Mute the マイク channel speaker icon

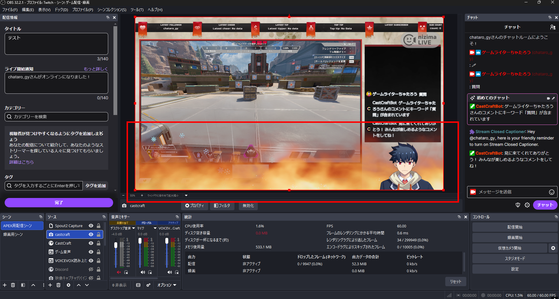point(143,272)
